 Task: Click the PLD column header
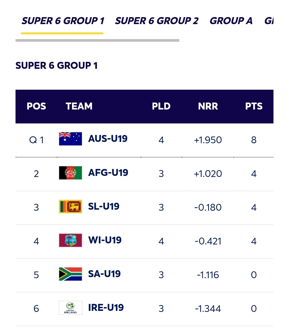[x=161, y=106]
